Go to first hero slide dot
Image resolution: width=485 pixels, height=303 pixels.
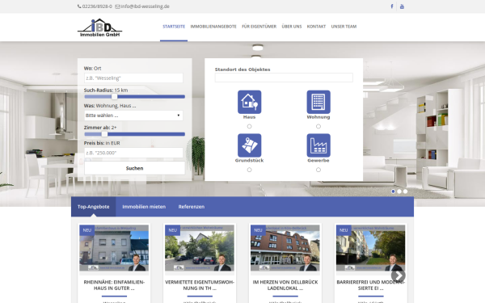393,191
